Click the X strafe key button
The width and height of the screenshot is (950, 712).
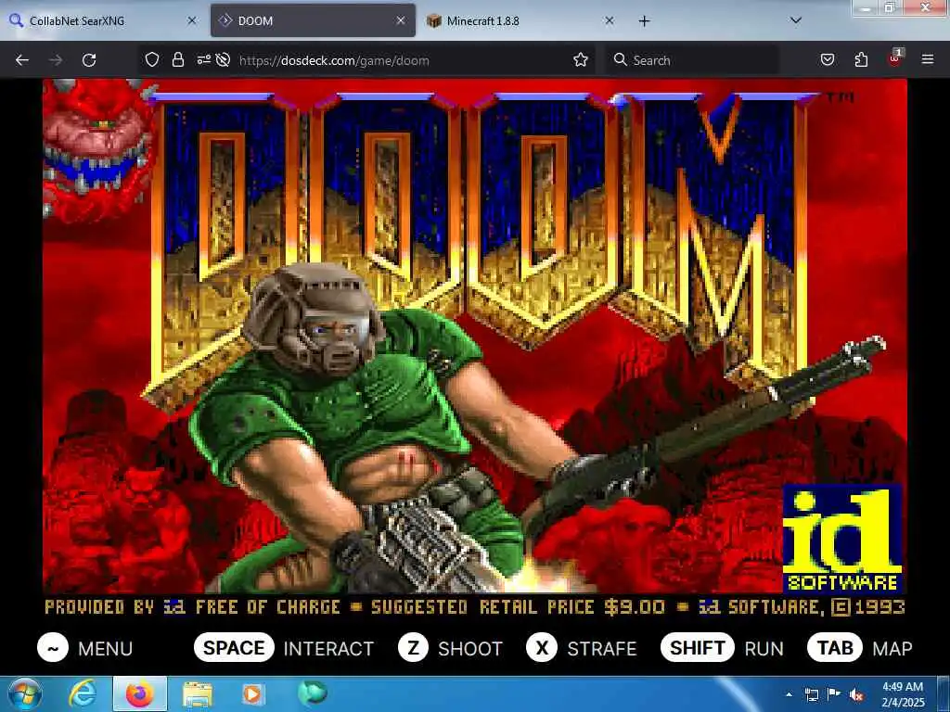[542, 648]
